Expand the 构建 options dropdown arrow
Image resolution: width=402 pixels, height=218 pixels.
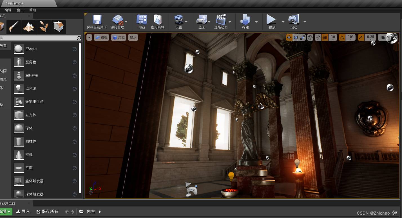pyautogui.click(x=256, y=22)
